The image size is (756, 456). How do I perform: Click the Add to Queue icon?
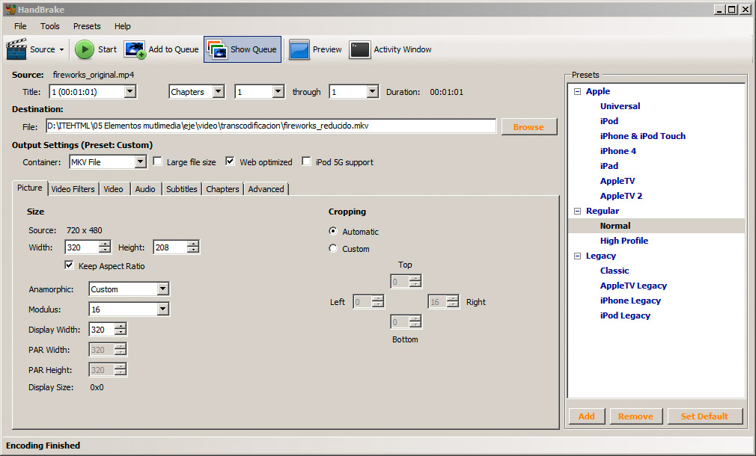pos(135,49)
